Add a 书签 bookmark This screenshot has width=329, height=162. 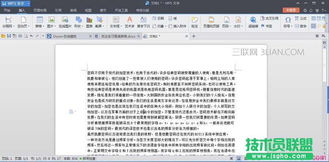[266, 26]
